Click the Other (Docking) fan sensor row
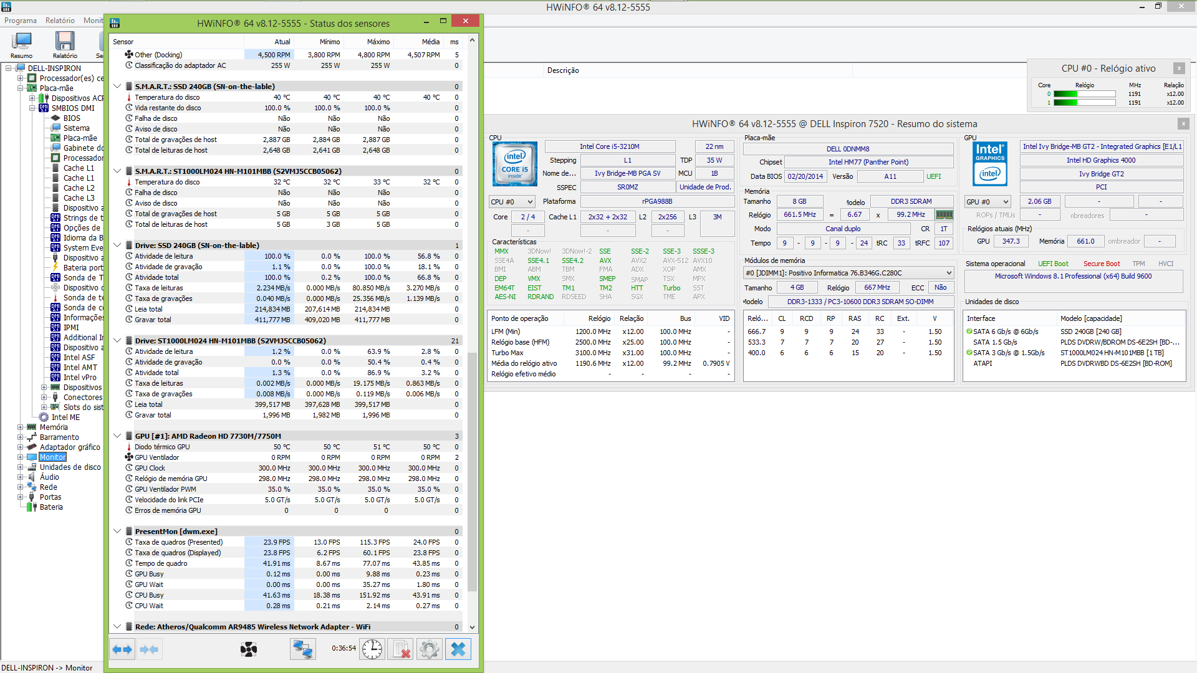Viewport: 1197px width, 673px height. [292, 55]
